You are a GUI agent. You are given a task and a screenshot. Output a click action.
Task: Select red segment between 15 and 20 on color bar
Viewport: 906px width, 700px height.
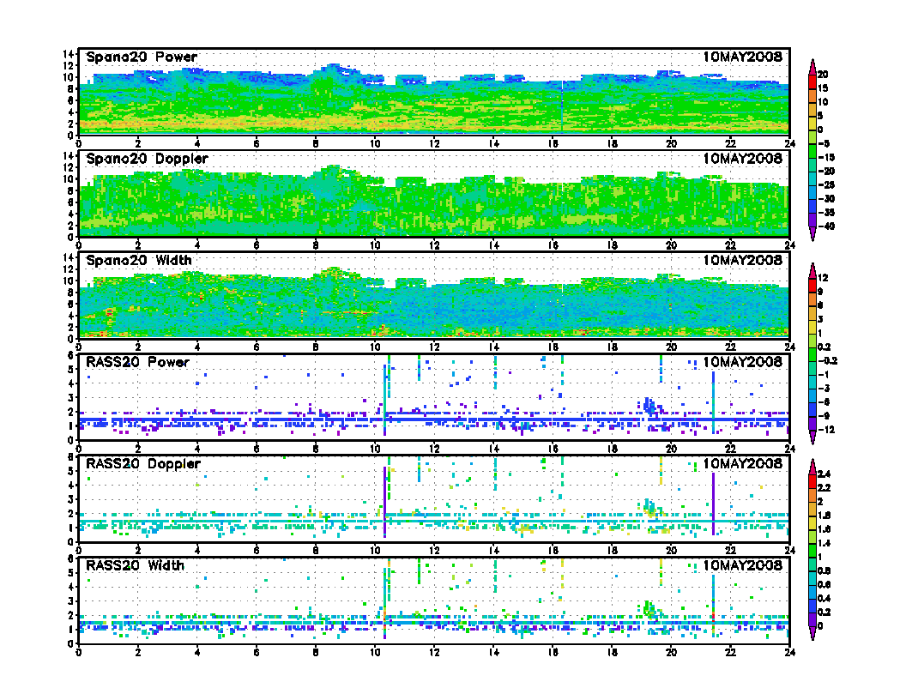tap(812, 81)
